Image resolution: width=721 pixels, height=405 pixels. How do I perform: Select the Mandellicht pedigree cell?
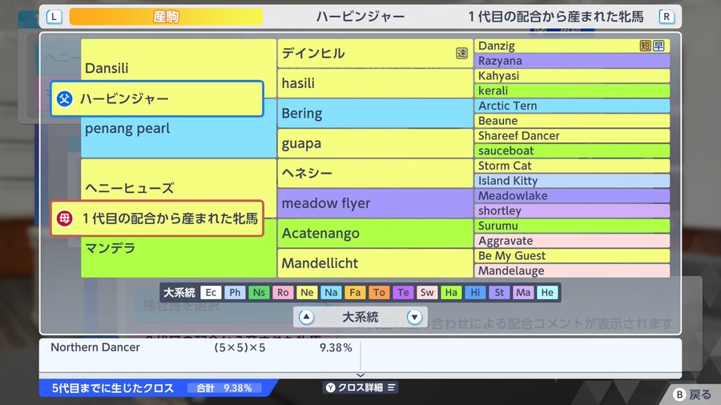click(x=375, y=263)
